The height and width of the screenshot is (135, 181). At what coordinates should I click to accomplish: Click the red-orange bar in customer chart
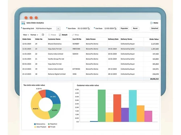117,108
